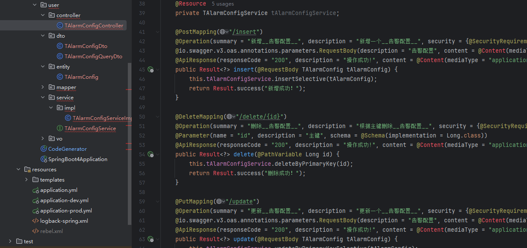Collapse the resources folder
This screenshot has height=248, width=527.
18,170
